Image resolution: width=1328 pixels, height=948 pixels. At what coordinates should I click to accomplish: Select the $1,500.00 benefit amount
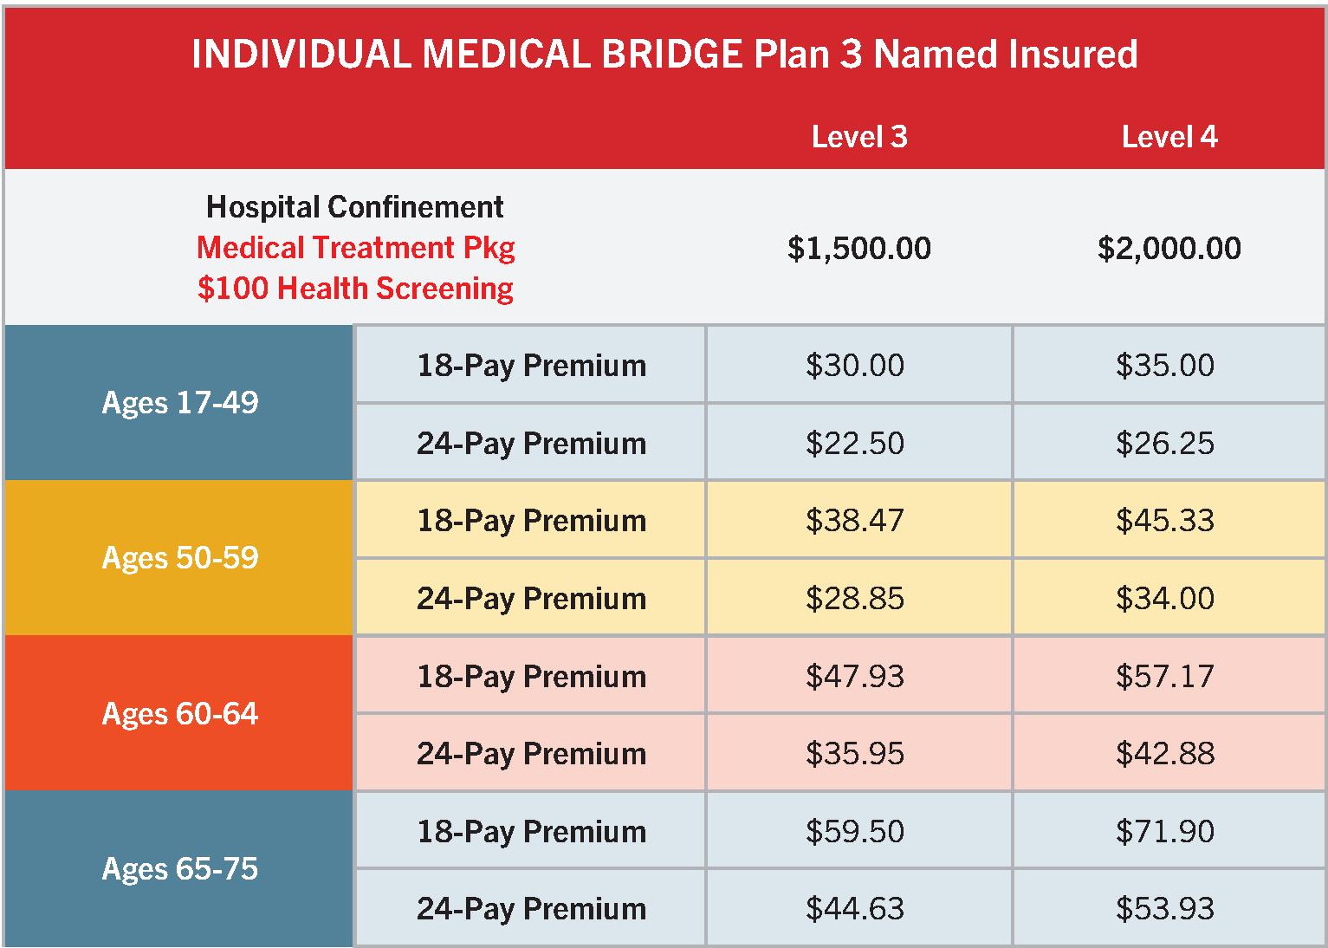pos(858,249)
